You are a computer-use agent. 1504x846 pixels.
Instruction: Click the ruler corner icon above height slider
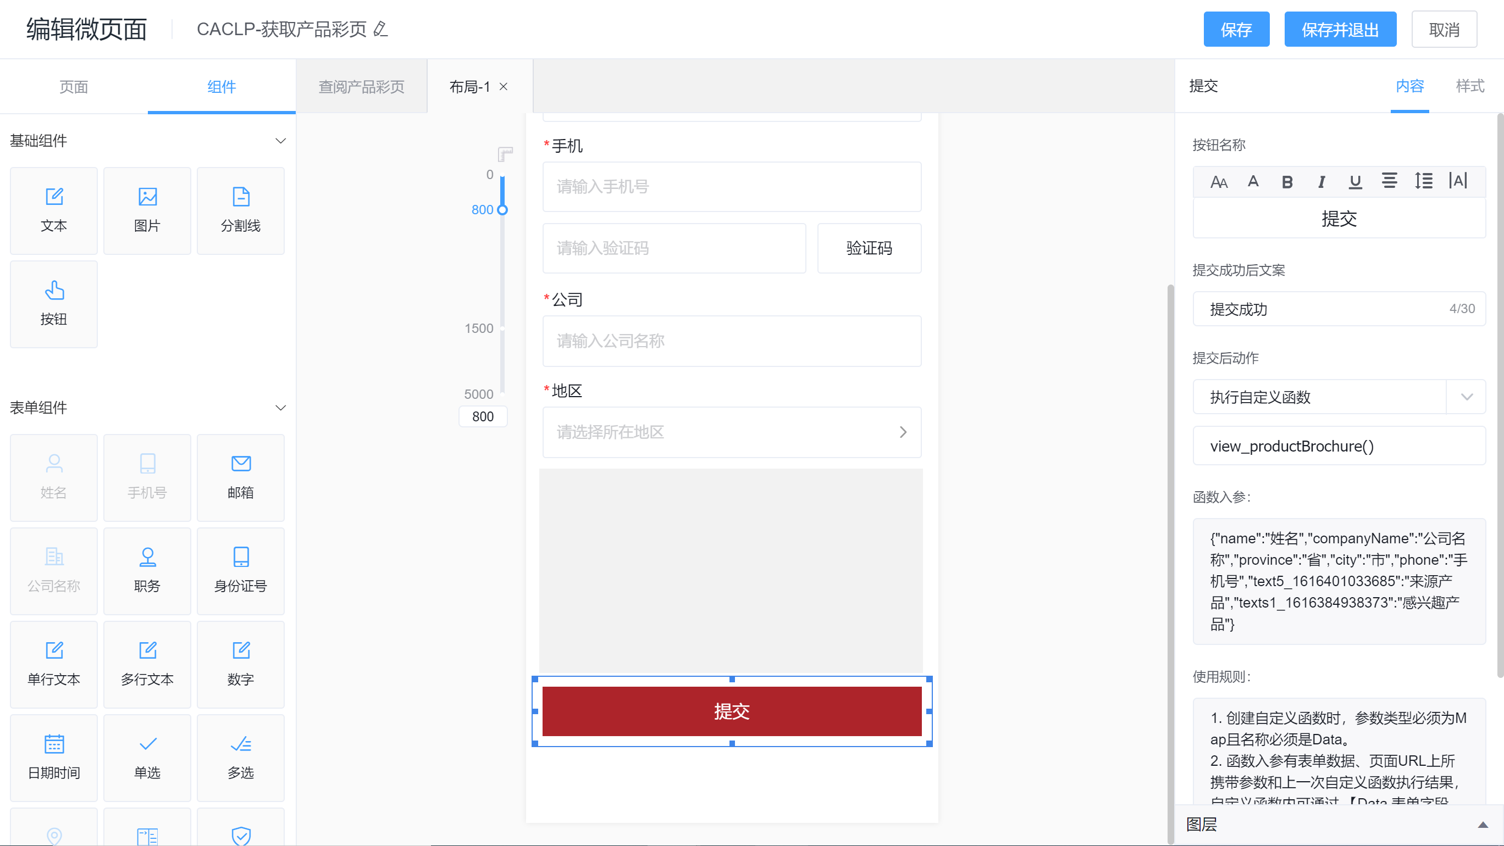[x=505, y=154]
